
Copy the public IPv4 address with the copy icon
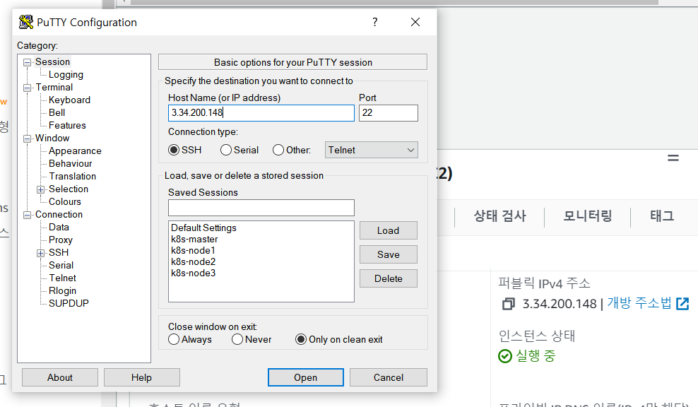(x=509, y=304)
